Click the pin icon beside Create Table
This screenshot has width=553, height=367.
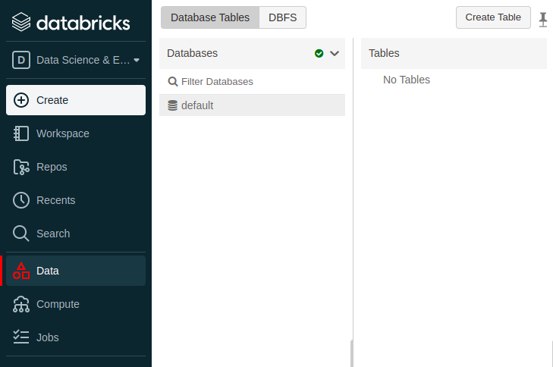543,20
